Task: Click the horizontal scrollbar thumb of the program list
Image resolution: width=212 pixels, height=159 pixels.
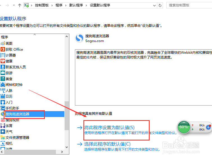Action: click(x=30, y=152)
